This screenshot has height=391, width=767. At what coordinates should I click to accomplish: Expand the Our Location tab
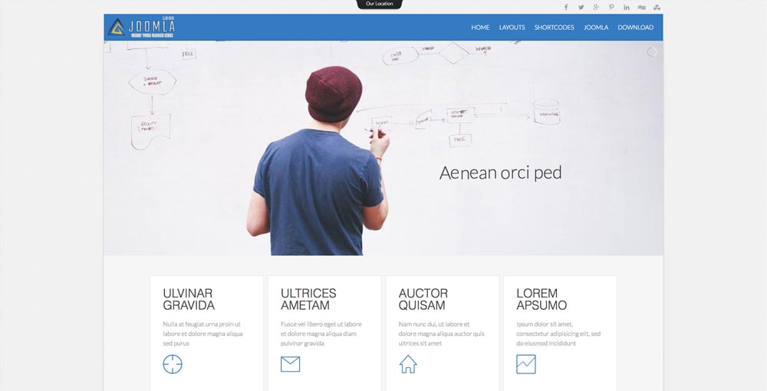tap(379, 4)
